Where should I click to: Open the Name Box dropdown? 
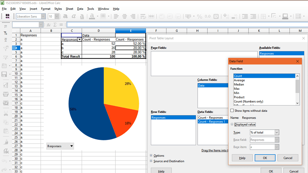pos(41,25)
